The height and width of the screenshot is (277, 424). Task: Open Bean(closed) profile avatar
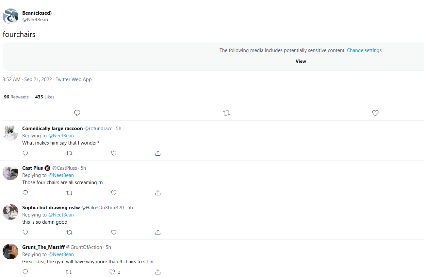point(10,16)
